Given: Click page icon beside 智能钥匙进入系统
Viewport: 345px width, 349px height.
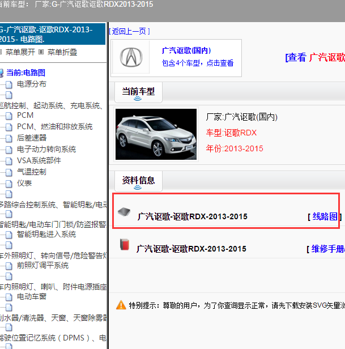Looking at the screenshot, I should 9,235.
